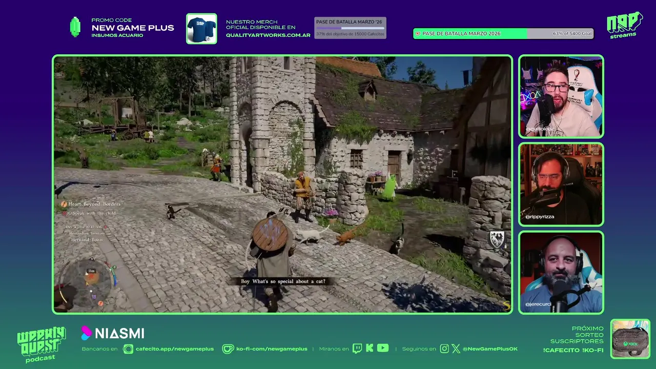Click the 'Bancanos en' label
This screenshot has width=656, height=369.
pyautogui.click(x=99, y=349)
